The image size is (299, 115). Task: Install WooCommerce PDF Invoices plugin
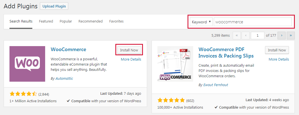coord(277,50)
